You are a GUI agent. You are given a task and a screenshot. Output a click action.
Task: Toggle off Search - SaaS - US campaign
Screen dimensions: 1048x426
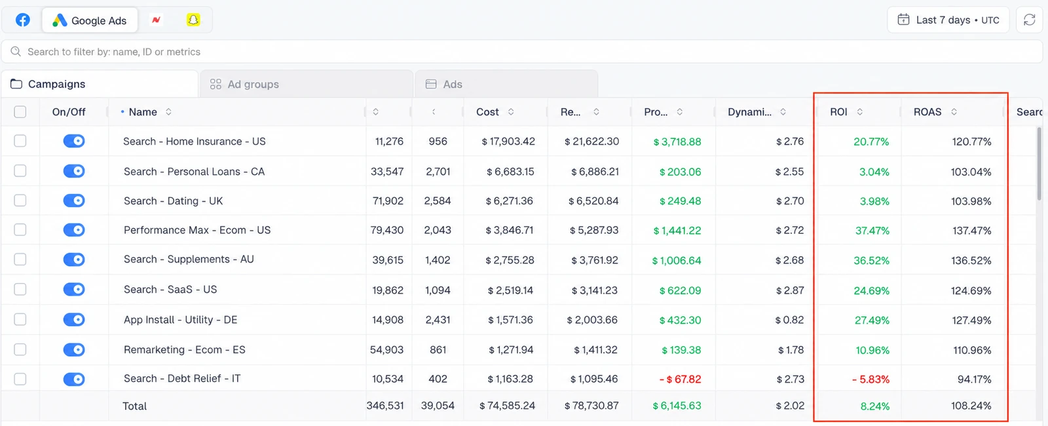click(x=74, y=290)
